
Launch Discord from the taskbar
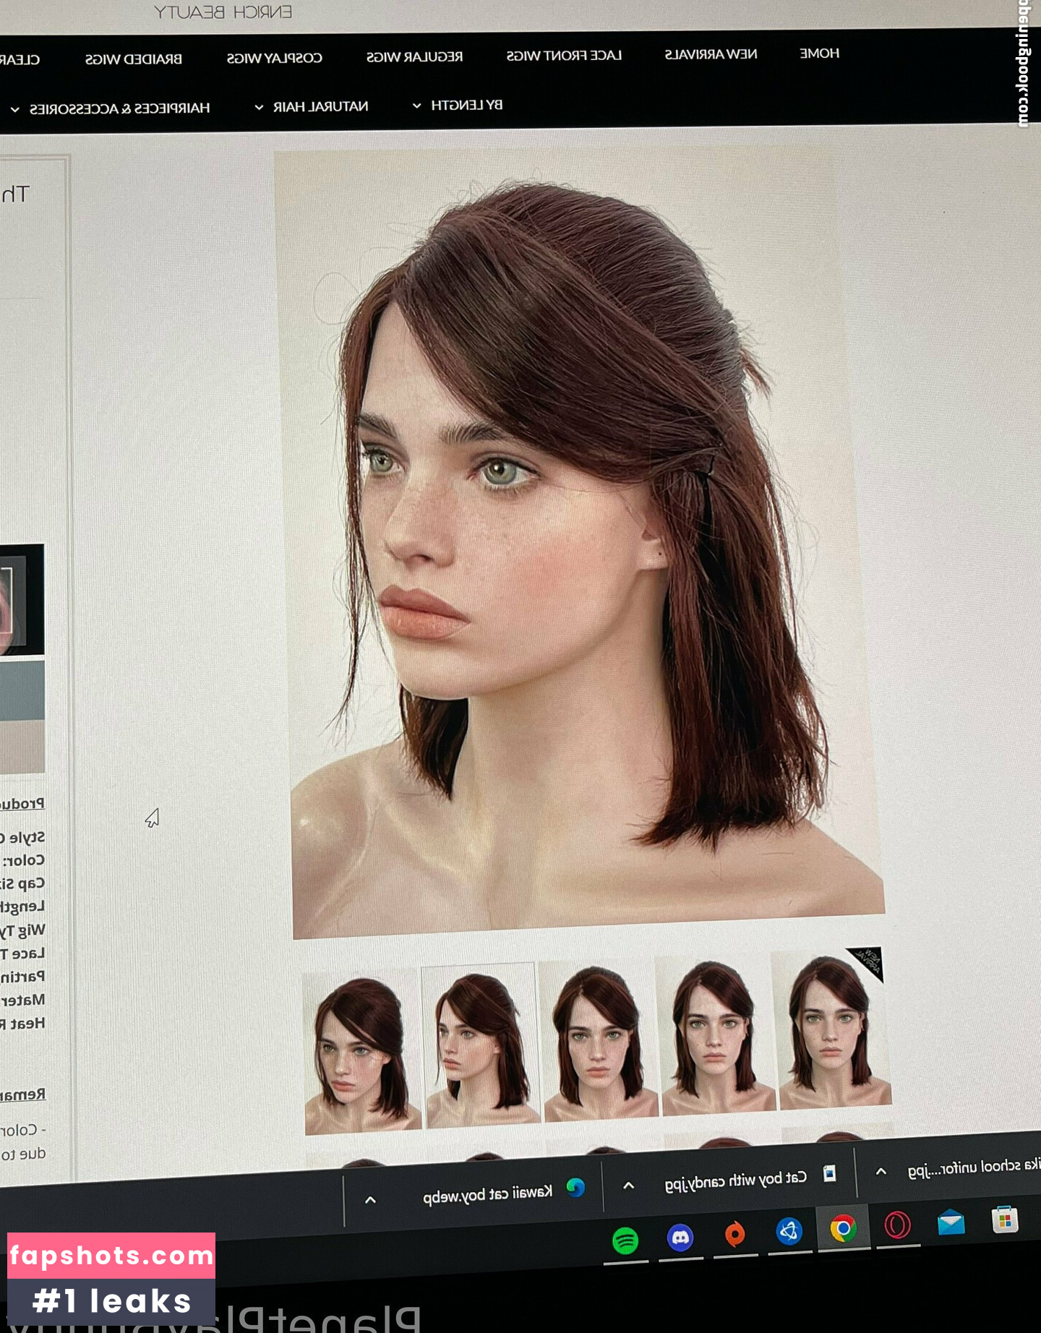click(680, 1238)
